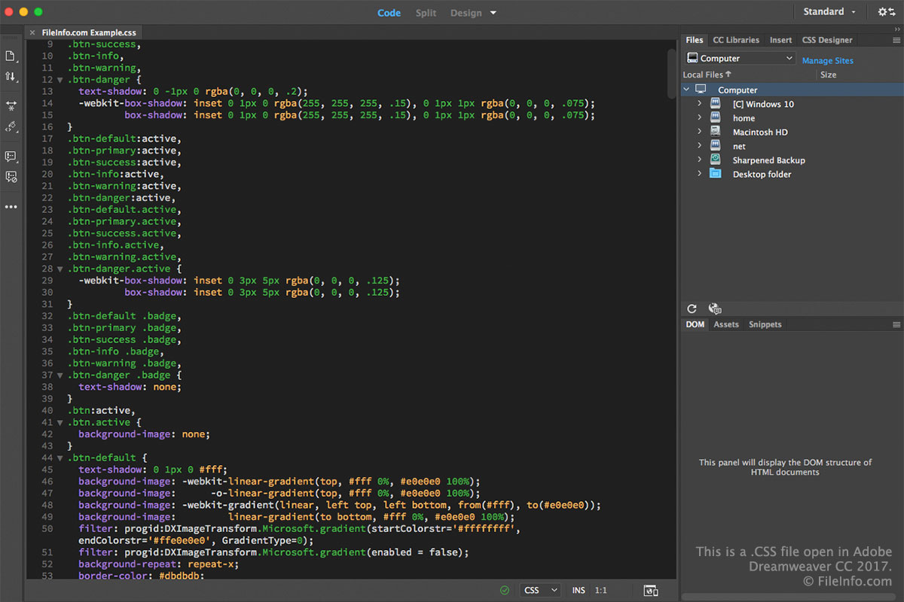
Task: Open the Computer site dropdown
Action: [741, 59]
